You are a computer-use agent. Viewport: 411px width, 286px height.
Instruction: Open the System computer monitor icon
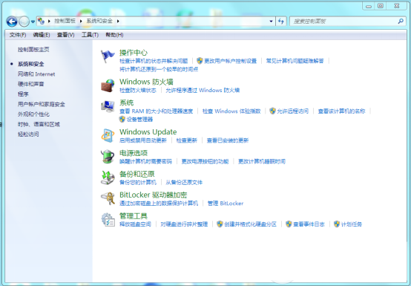pyautogui.click(x=108, y=106)
